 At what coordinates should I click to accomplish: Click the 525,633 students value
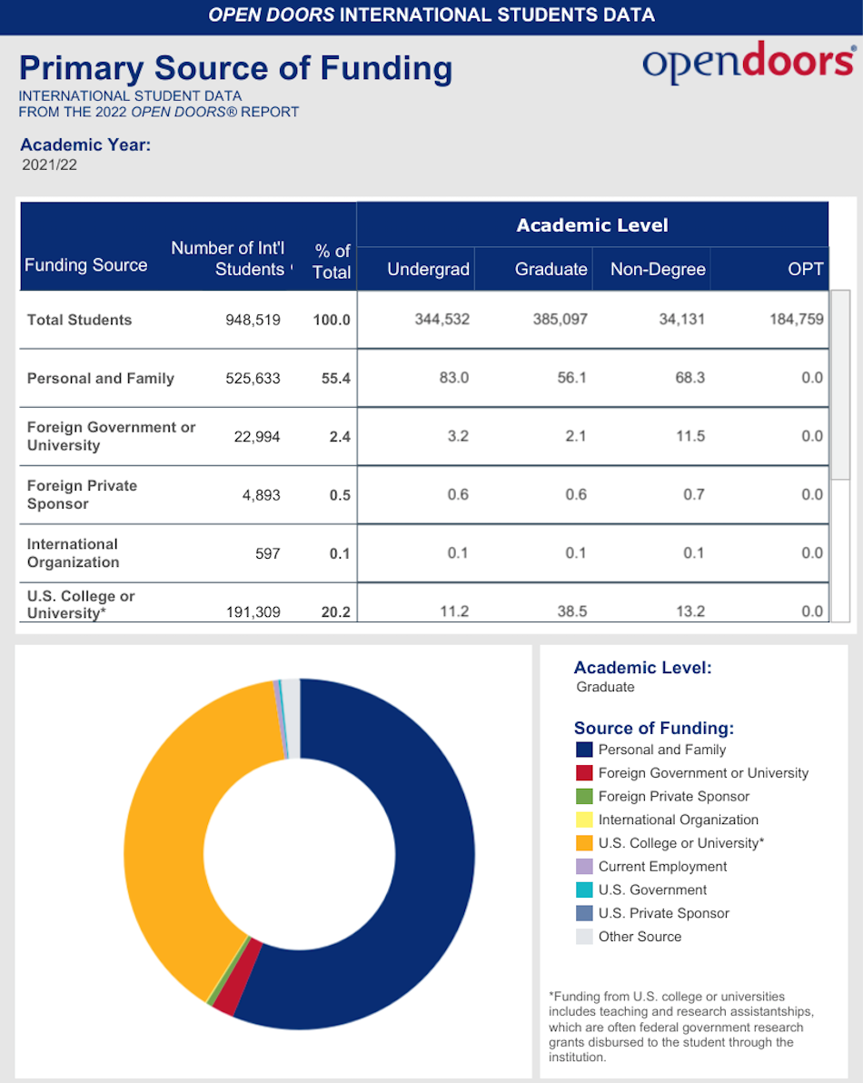pyautogui.click(x=253, y=379)
